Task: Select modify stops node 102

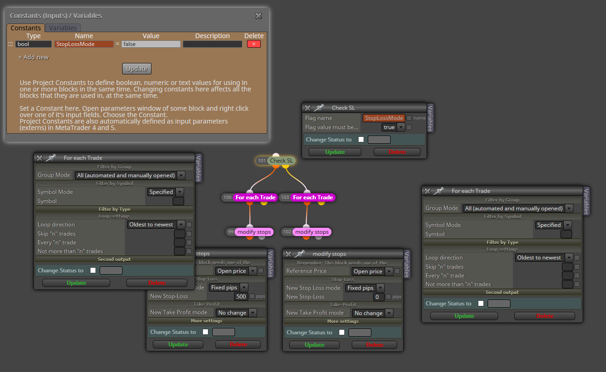Action: point(307,232)
